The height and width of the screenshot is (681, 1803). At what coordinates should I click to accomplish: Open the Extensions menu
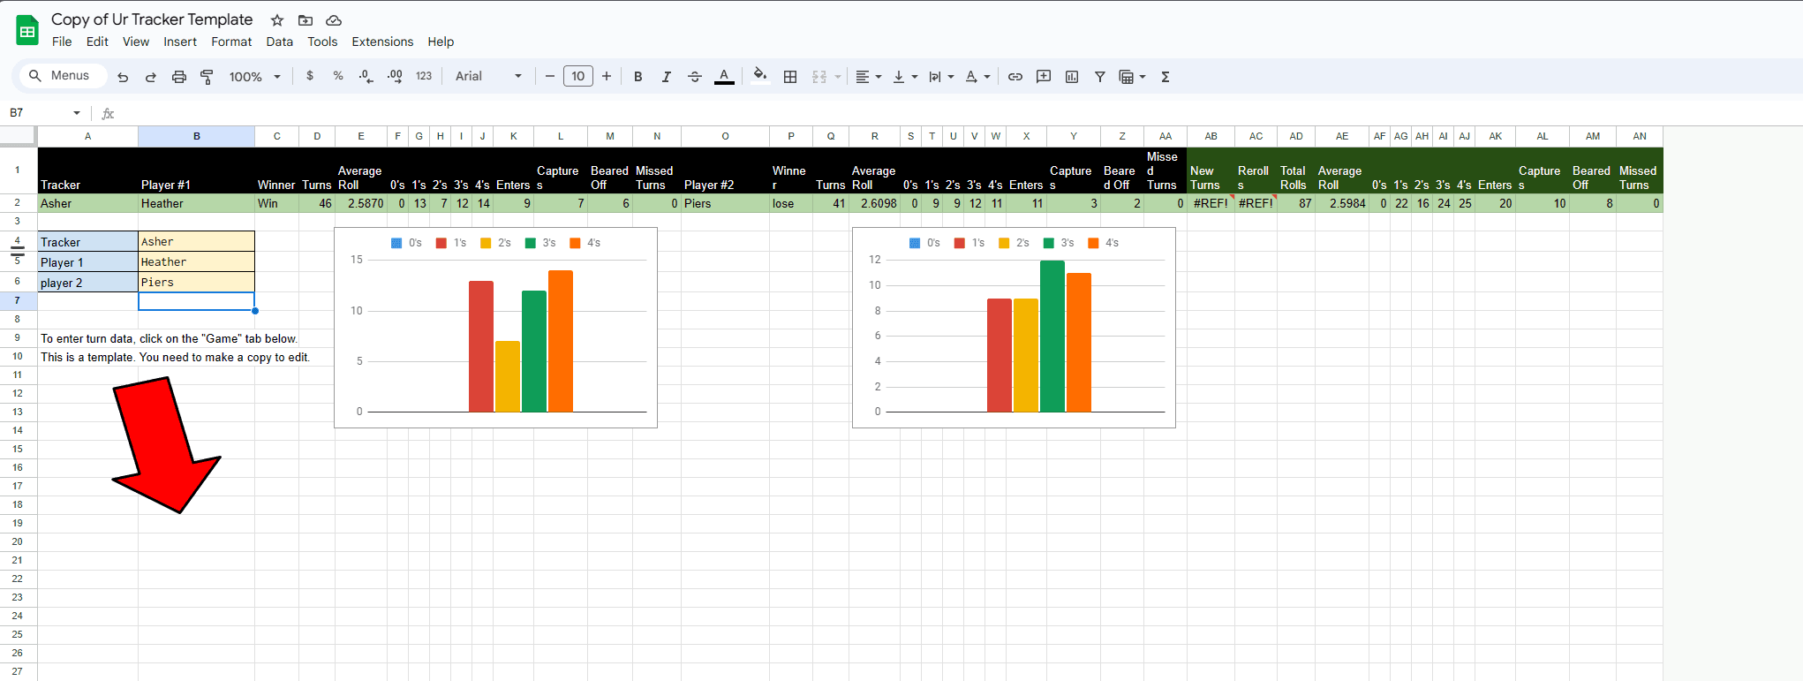(x=381, y=42)
